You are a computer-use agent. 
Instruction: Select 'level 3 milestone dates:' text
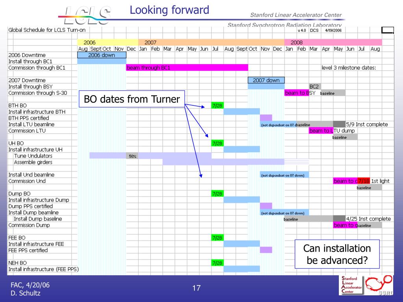[349, 68]
